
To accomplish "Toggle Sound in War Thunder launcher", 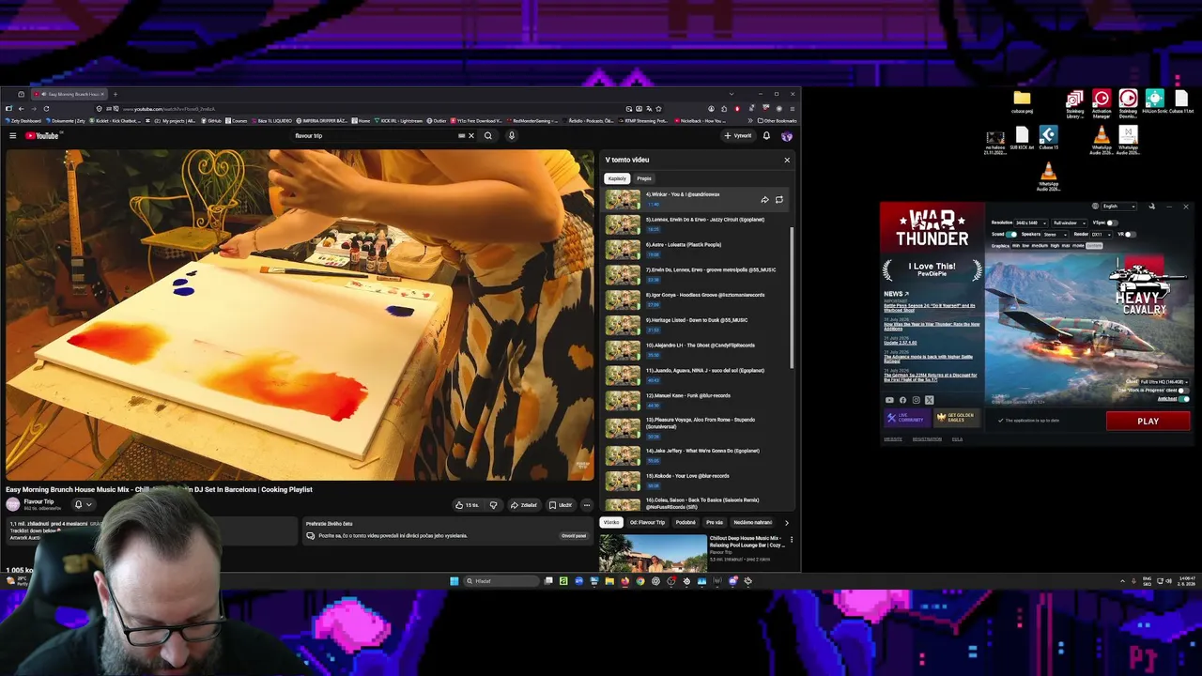I will click(x=1011, y=235).
